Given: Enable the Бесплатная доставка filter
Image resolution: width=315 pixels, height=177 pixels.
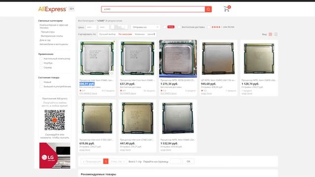Looking at the screenshot, I should coord(179,27).
